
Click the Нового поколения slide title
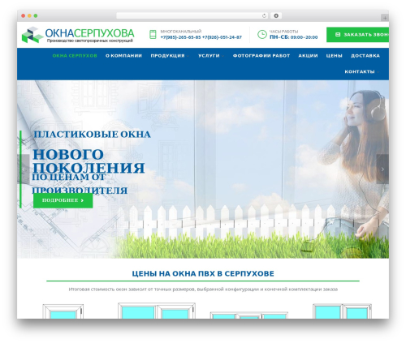pos(89,161)
